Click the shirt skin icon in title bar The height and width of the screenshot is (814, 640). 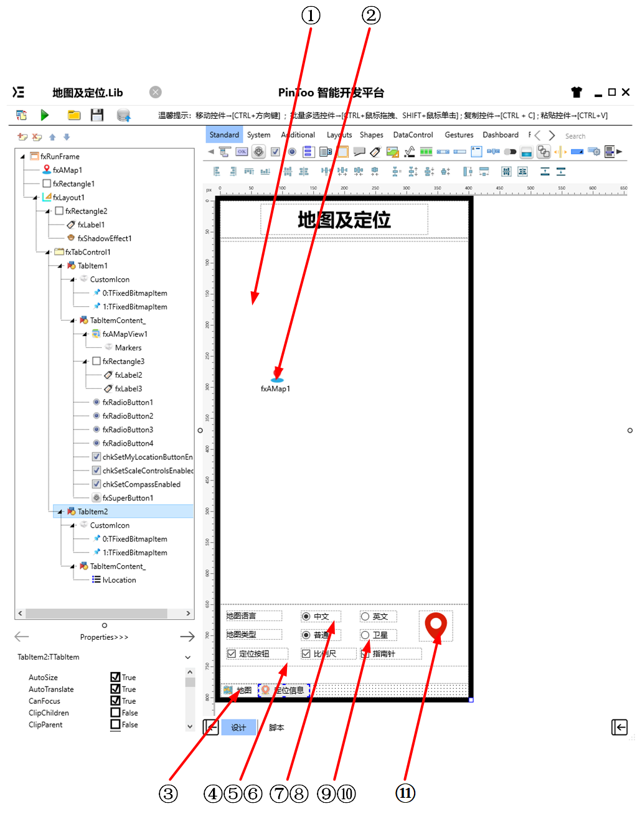point(576,92)
